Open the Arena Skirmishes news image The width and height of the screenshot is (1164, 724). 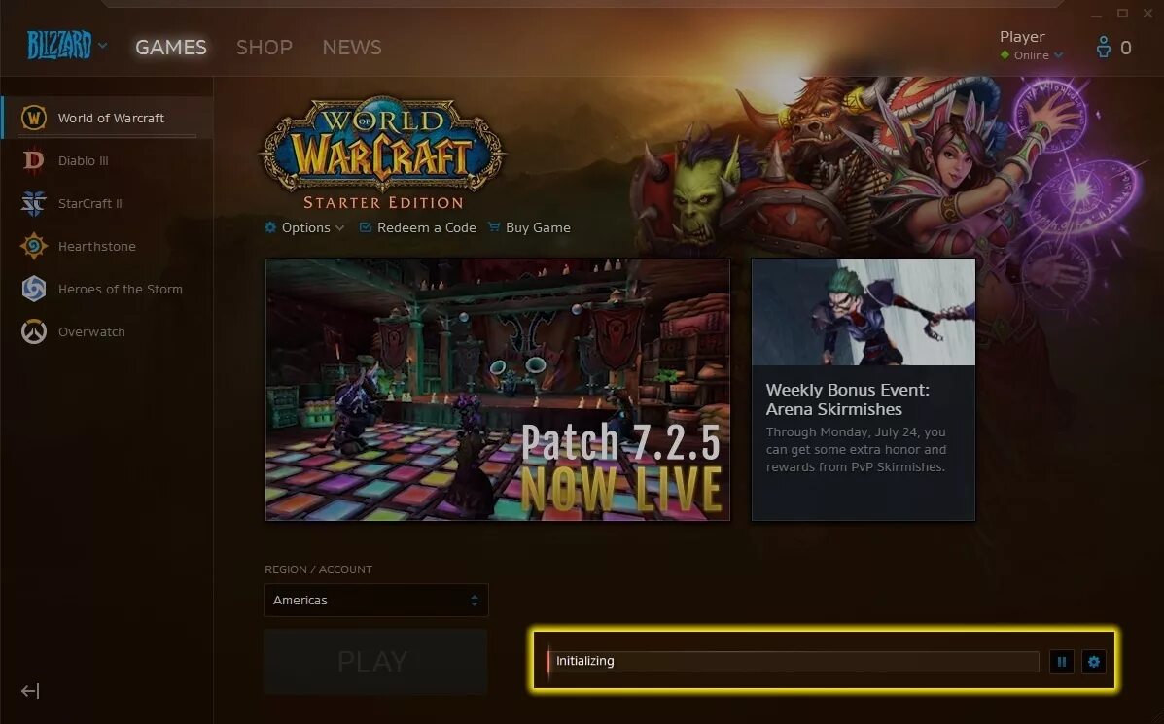(864, 312)
